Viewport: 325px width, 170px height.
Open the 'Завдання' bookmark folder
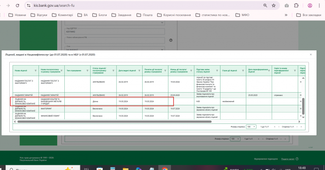pos(121,15)
